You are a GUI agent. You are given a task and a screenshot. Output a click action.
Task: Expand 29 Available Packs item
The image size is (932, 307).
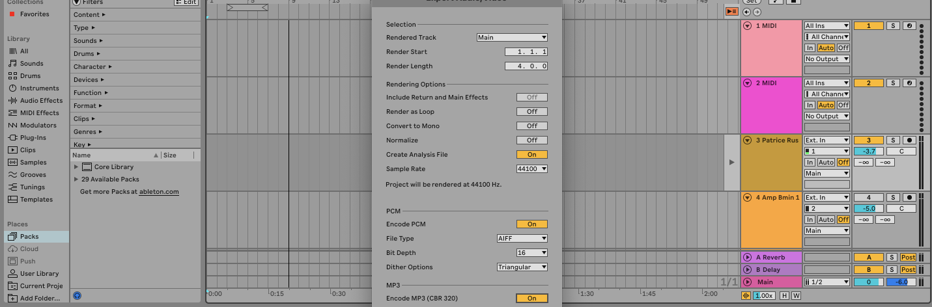click(x=76, y=179)
